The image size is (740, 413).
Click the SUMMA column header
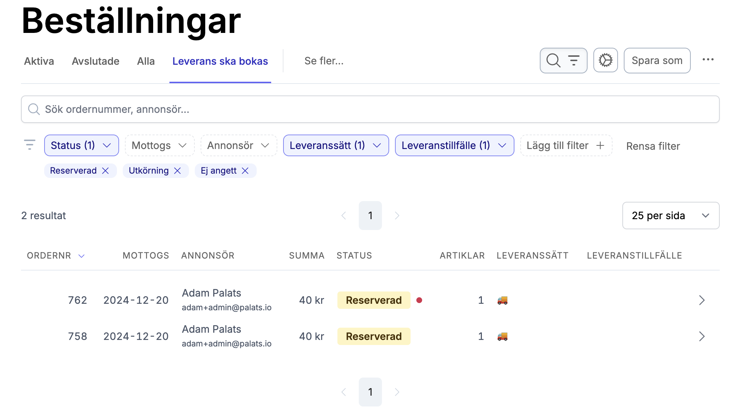point(307,256)
